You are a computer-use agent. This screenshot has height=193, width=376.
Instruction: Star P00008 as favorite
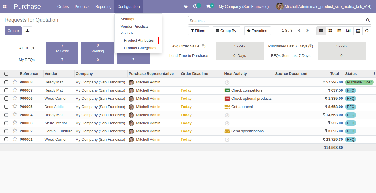(x=15, y=82)
